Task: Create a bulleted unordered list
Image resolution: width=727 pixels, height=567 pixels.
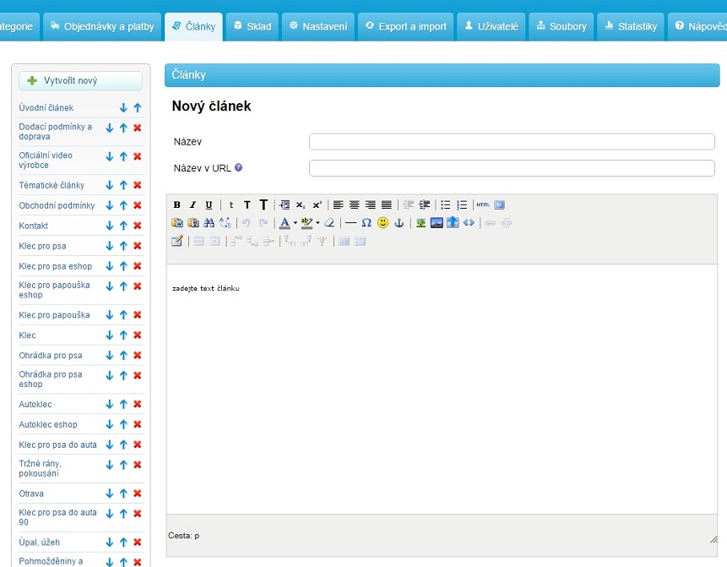Action: [x=446, y=204]
